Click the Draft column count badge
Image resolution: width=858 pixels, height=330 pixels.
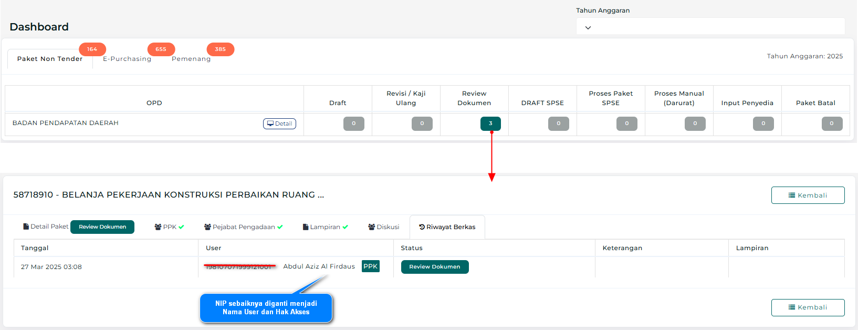click(353, 123)
